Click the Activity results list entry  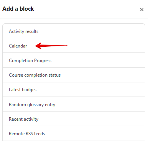pos(74,31)
